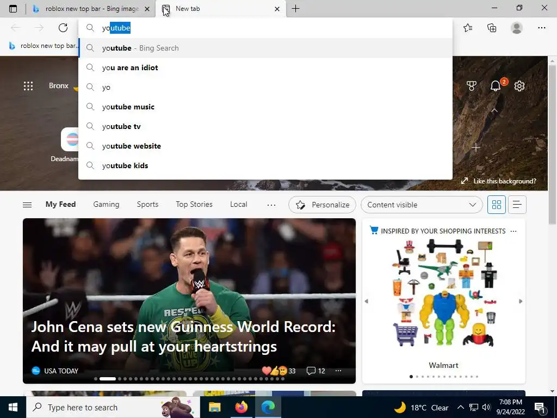The width and height of the screenshot is (557, 418).
Task: Go to previous shopping item arrow
Action: 366,301
